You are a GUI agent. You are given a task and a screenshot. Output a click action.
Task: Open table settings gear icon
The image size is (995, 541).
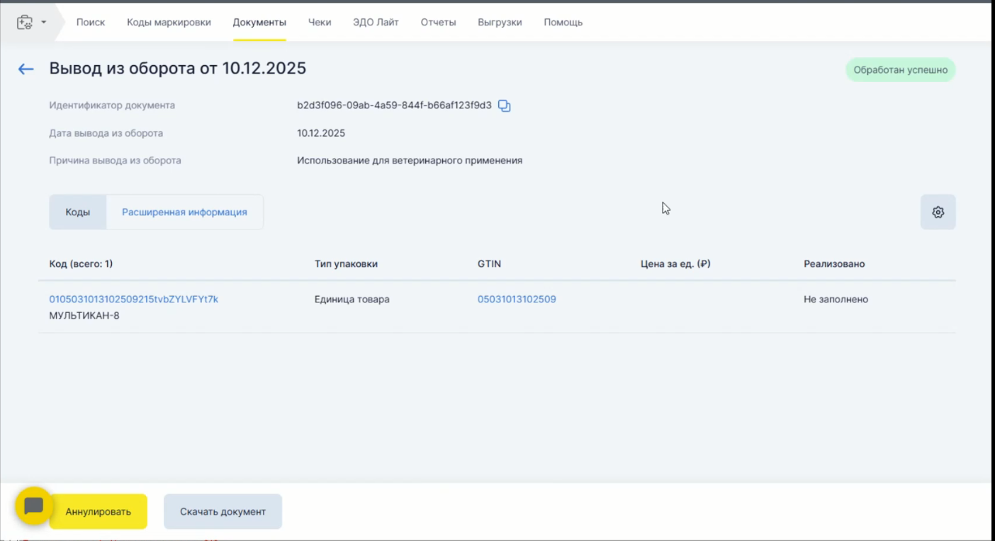938,212
